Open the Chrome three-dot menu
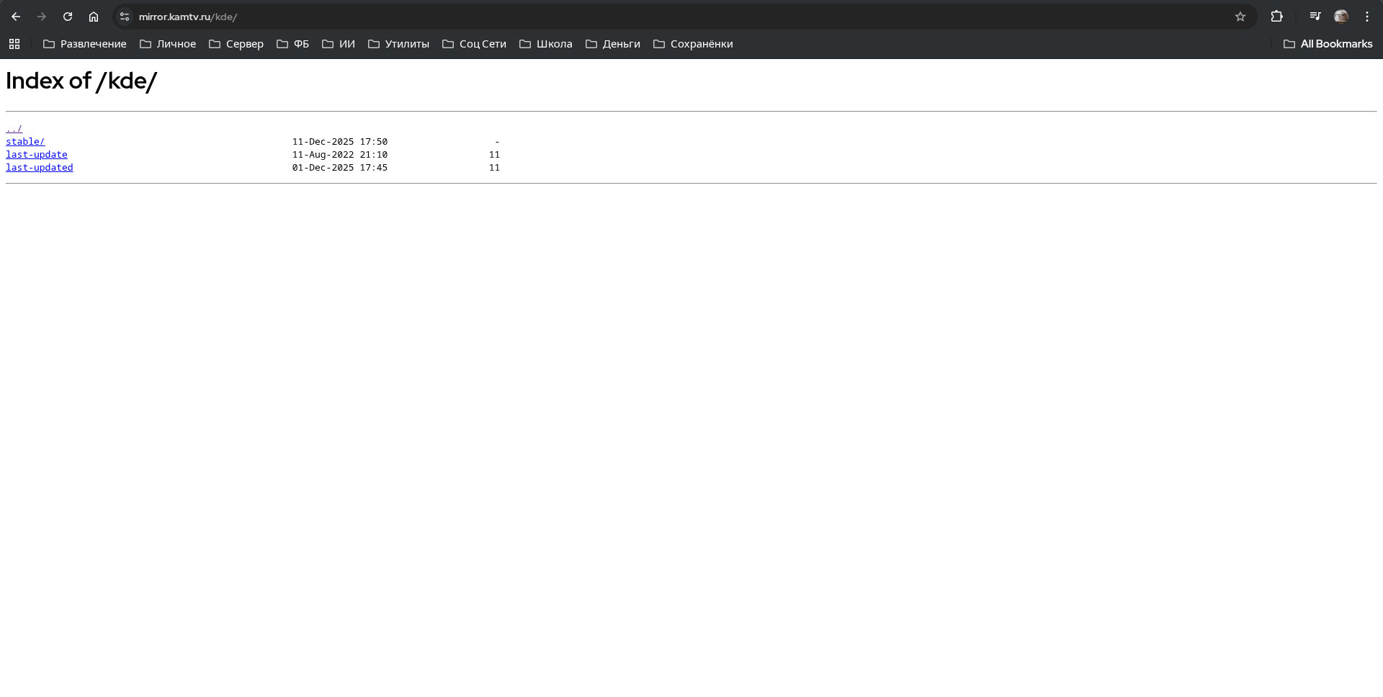 coord(1367,17)
